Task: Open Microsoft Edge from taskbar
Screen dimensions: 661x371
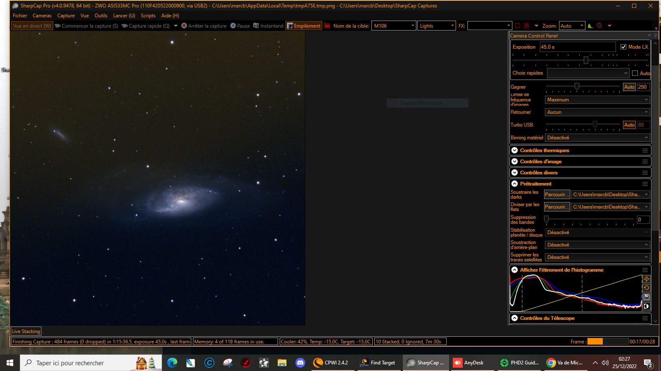Action: (172, 363)
